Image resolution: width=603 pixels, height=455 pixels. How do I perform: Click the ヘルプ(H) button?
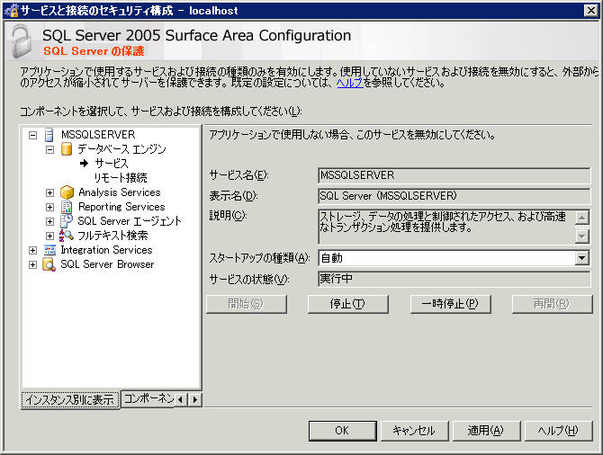tap(558, 431)
